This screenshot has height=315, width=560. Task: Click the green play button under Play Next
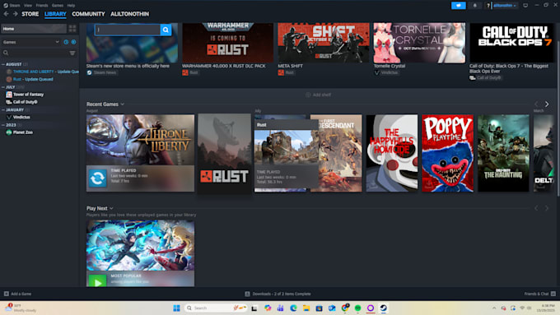point(97,280)
